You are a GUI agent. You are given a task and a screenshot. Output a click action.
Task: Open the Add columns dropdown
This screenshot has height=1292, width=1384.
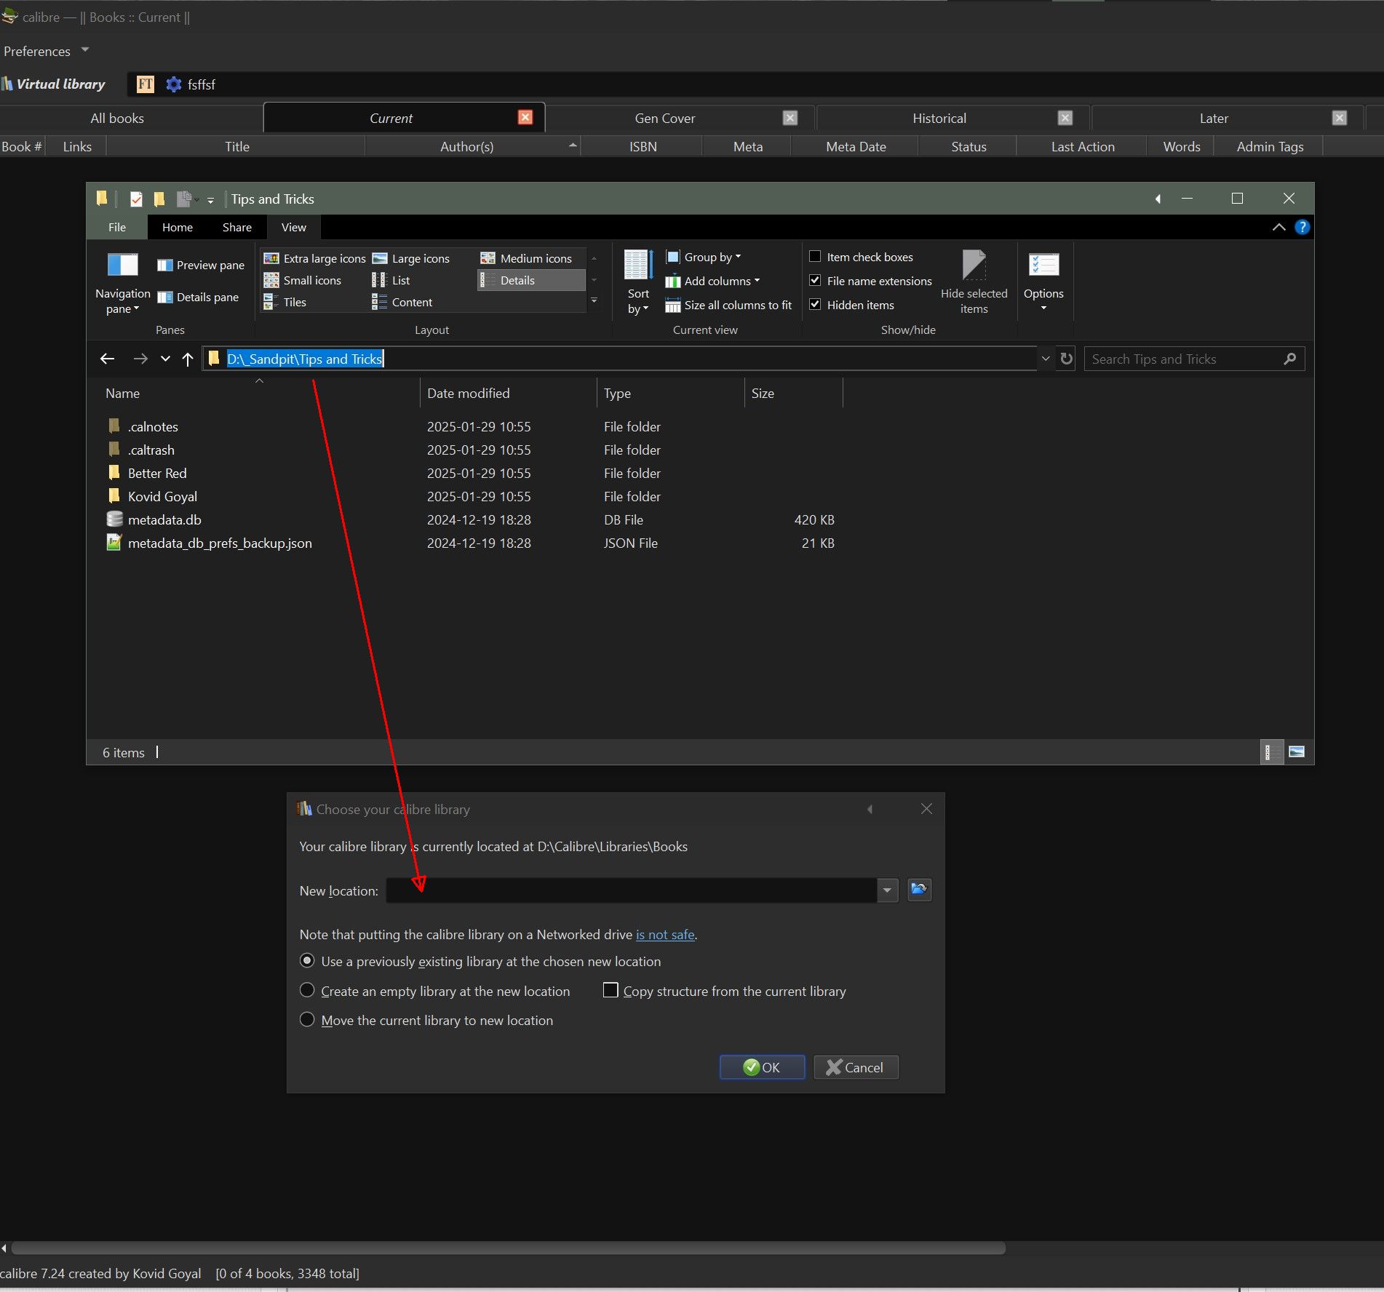tap(713, 282)
